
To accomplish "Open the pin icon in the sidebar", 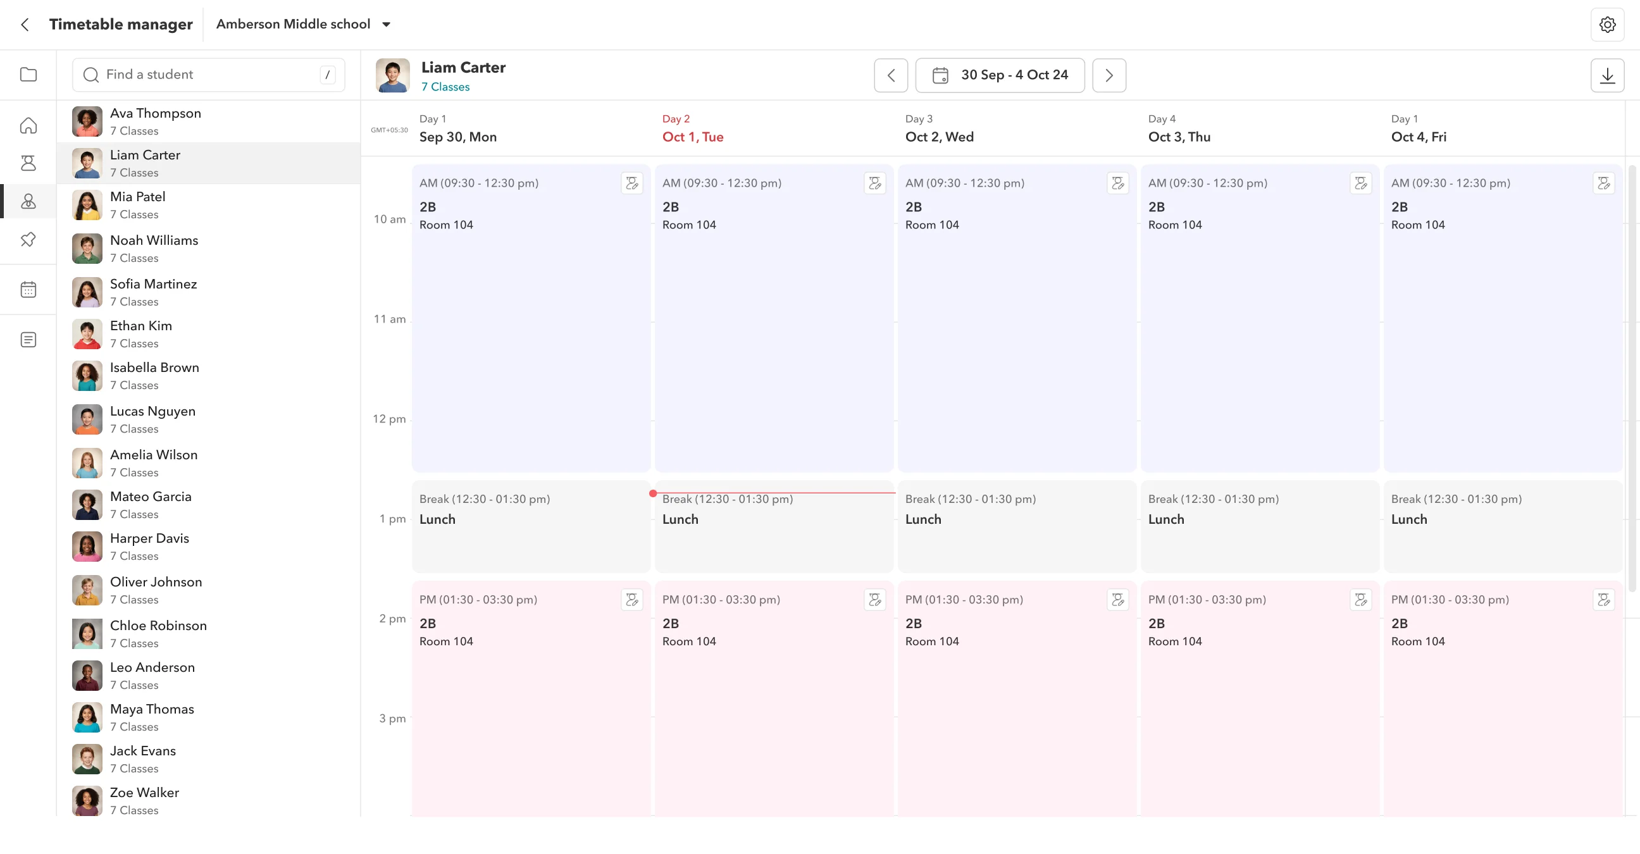I will click(28, 240).
